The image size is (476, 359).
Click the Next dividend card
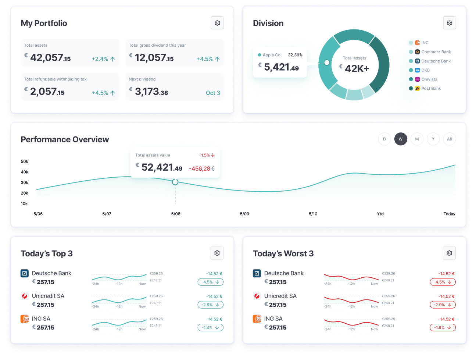[x=175, y=87]
